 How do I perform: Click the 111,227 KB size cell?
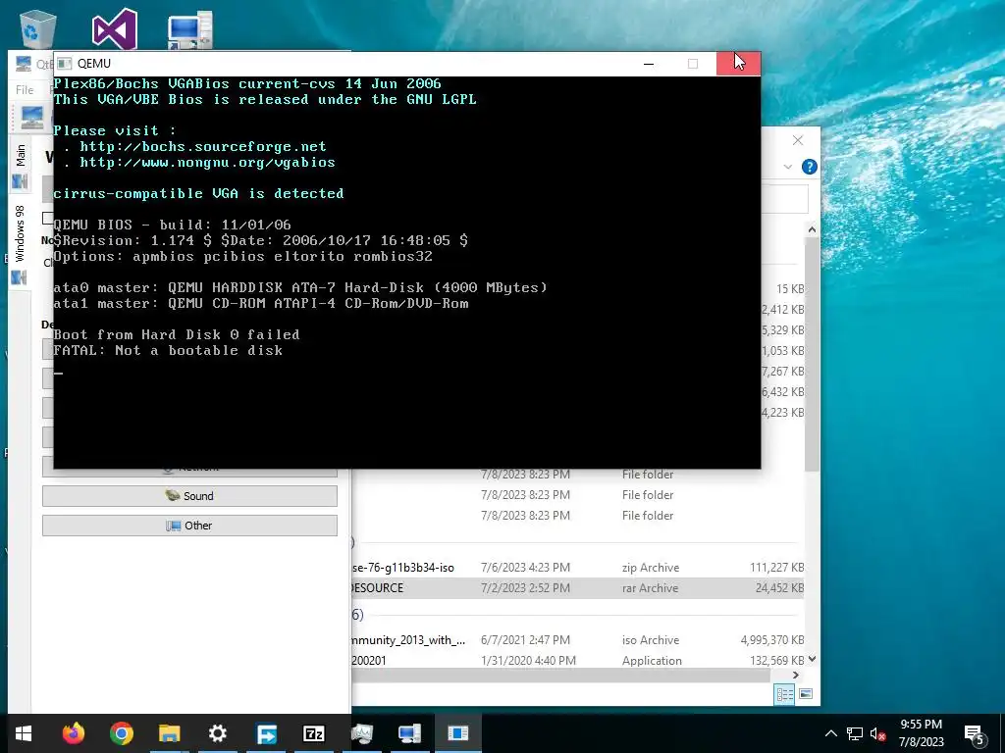pyautogui.click(x=777, y=568)
